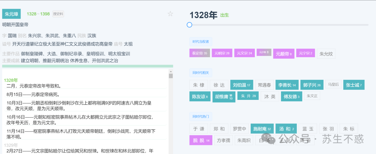This screenshot has height=154, width=376.
Task: Select the 沐英 tag
Action: [270, 96]
